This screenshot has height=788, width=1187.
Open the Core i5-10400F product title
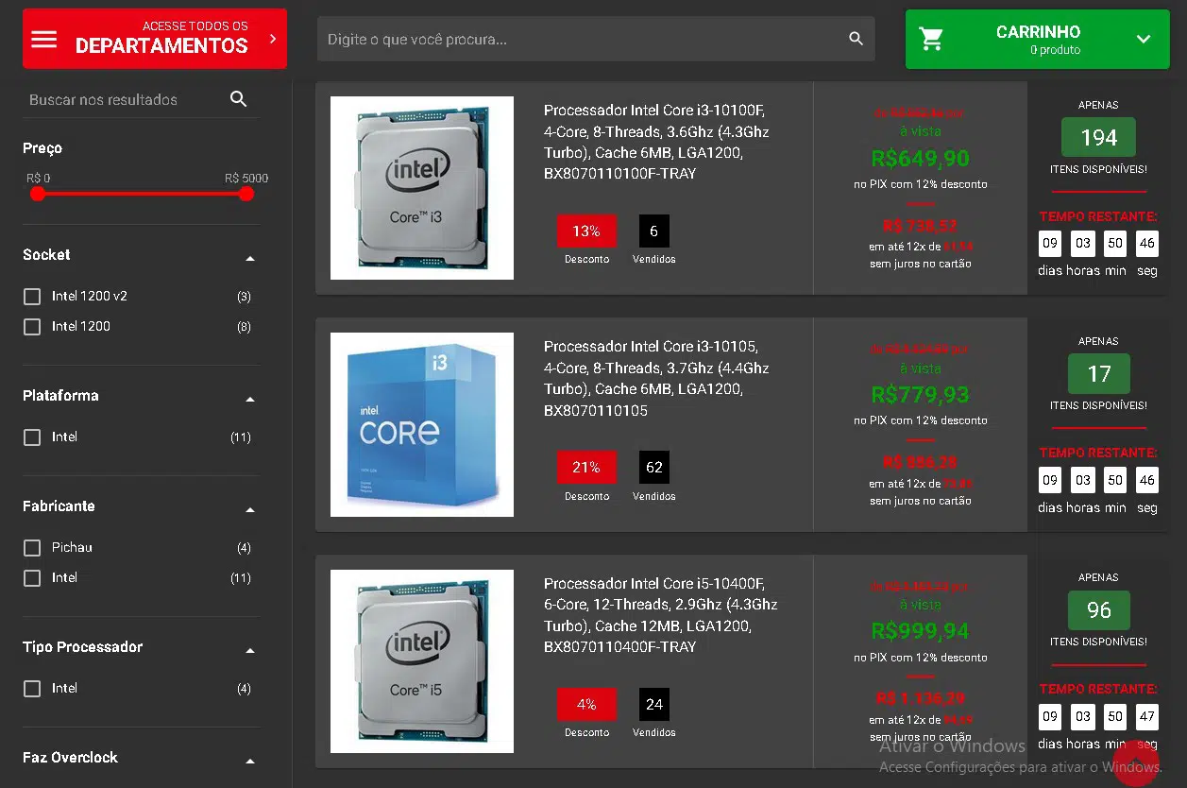coord(661,615)
